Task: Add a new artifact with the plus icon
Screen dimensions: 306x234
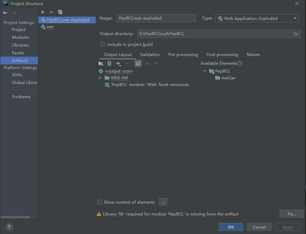Action: tap(43, 12)
